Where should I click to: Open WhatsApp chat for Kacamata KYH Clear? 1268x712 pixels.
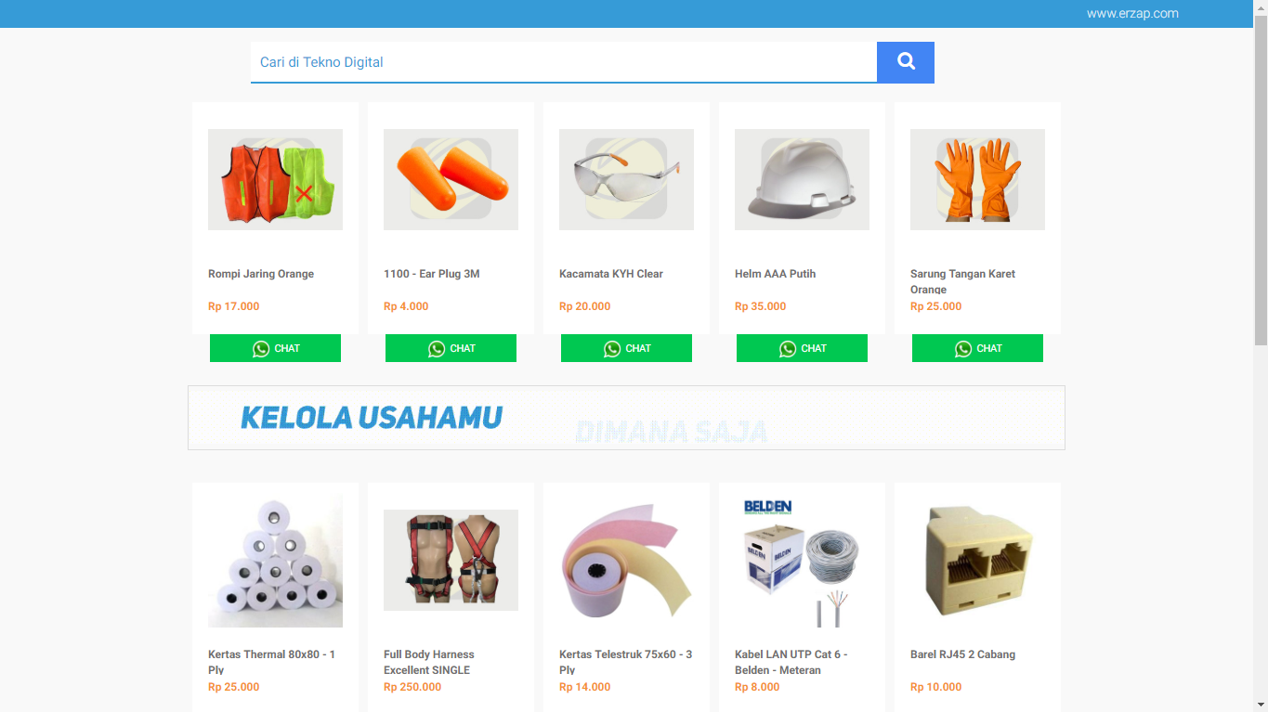click(x=626, y=348)
